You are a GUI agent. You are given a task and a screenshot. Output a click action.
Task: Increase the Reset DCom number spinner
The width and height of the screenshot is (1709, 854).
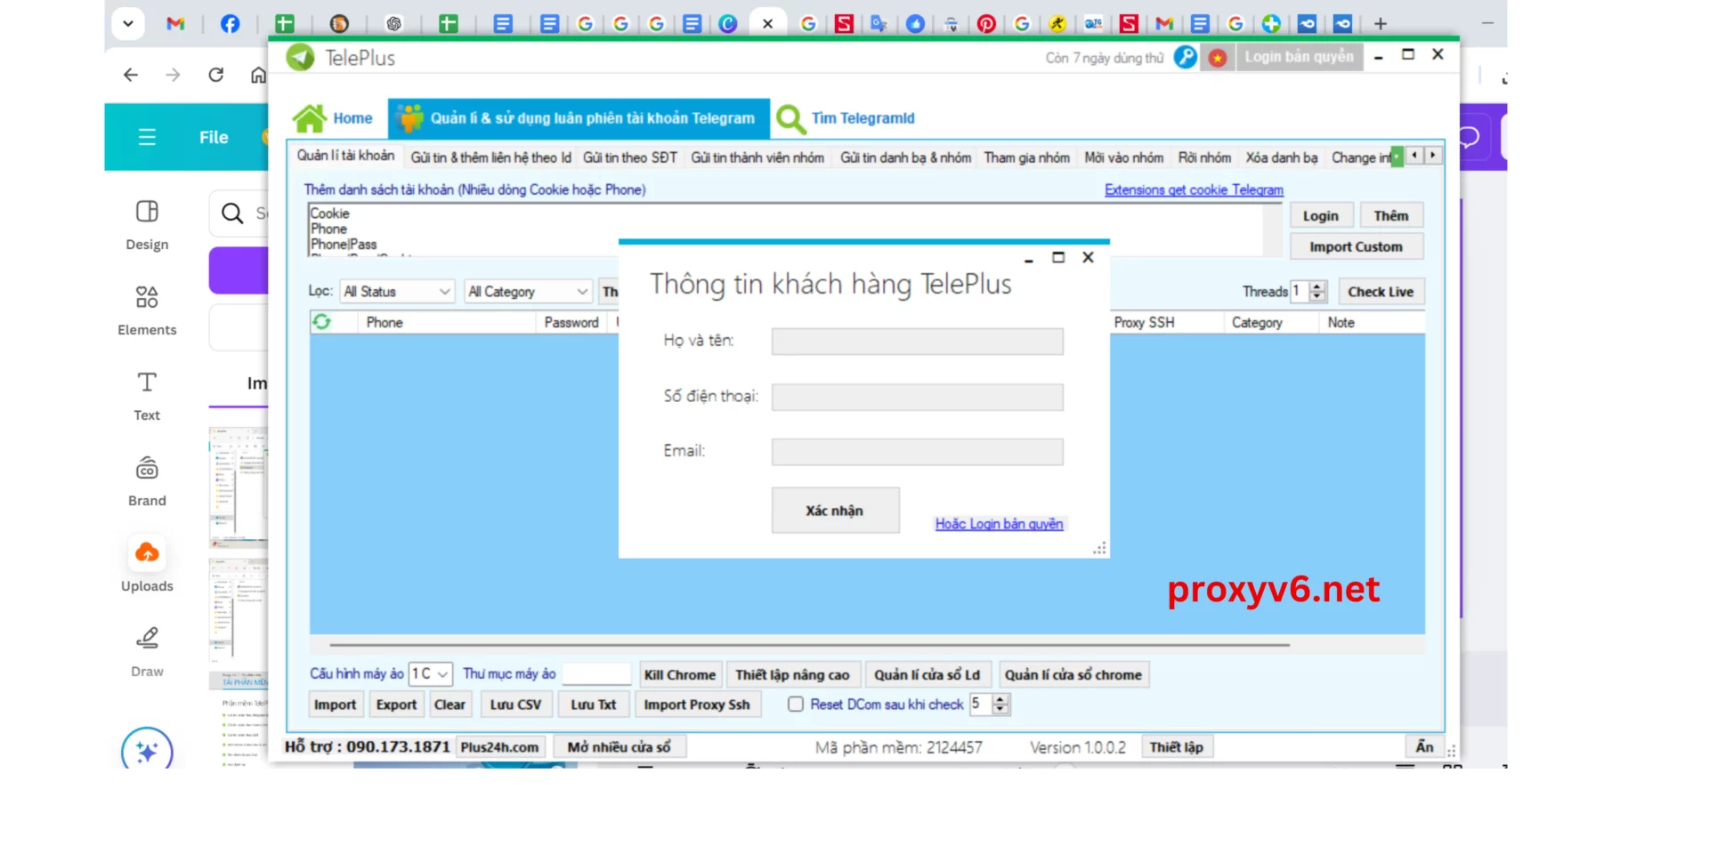(1000, 699)
